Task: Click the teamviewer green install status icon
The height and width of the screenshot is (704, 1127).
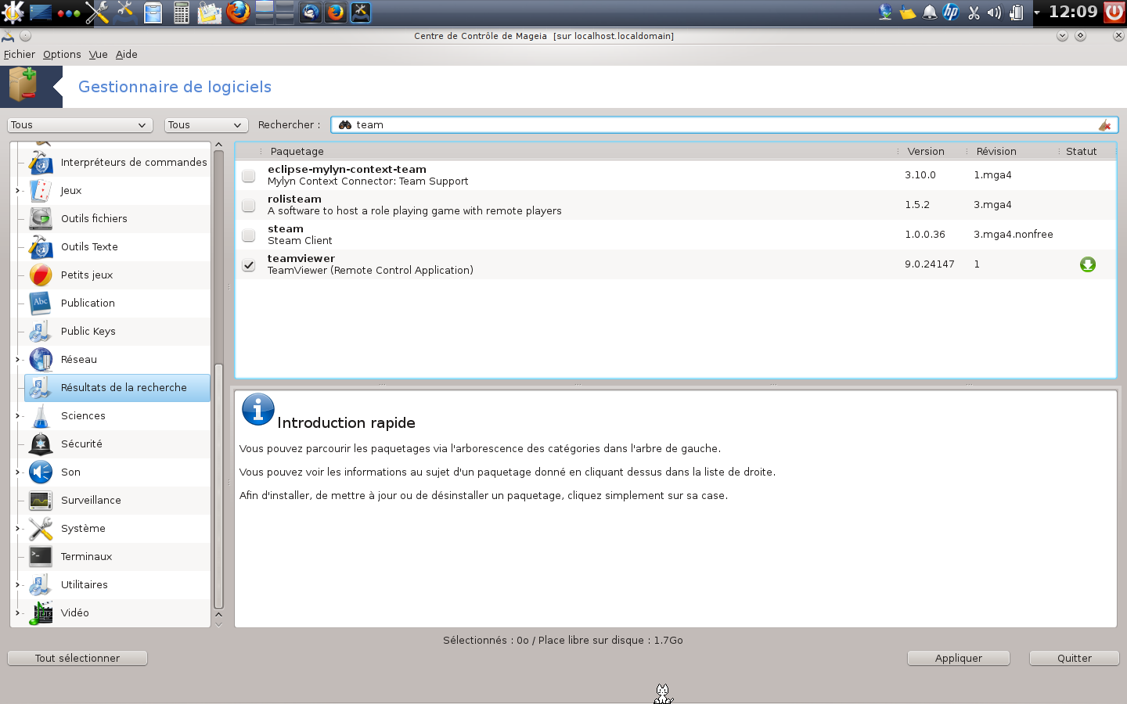Action: tap(1087, 264)
